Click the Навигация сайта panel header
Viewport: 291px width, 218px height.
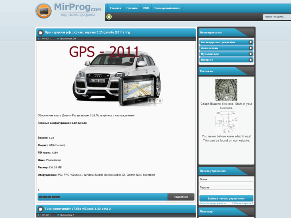tap(226, 32)
